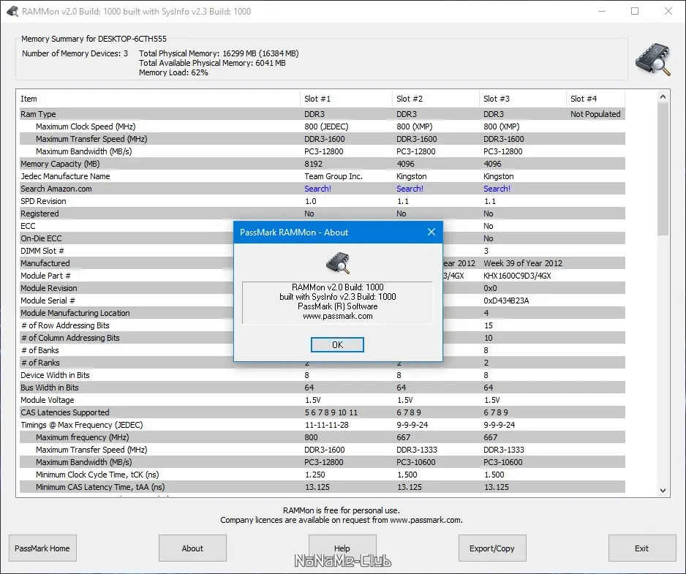686x574 pixels.
Task: Click Number of Memory Devices: 3 text
Action: click(x=75, y=53)
